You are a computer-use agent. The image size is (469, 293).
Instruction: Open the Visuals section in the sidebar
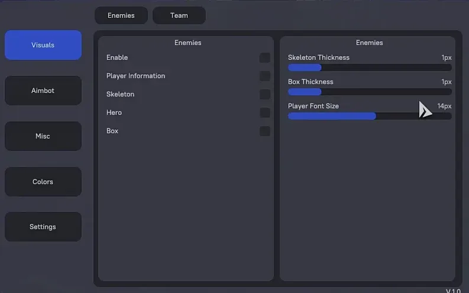pyautogui.click(x=43, y=45)
